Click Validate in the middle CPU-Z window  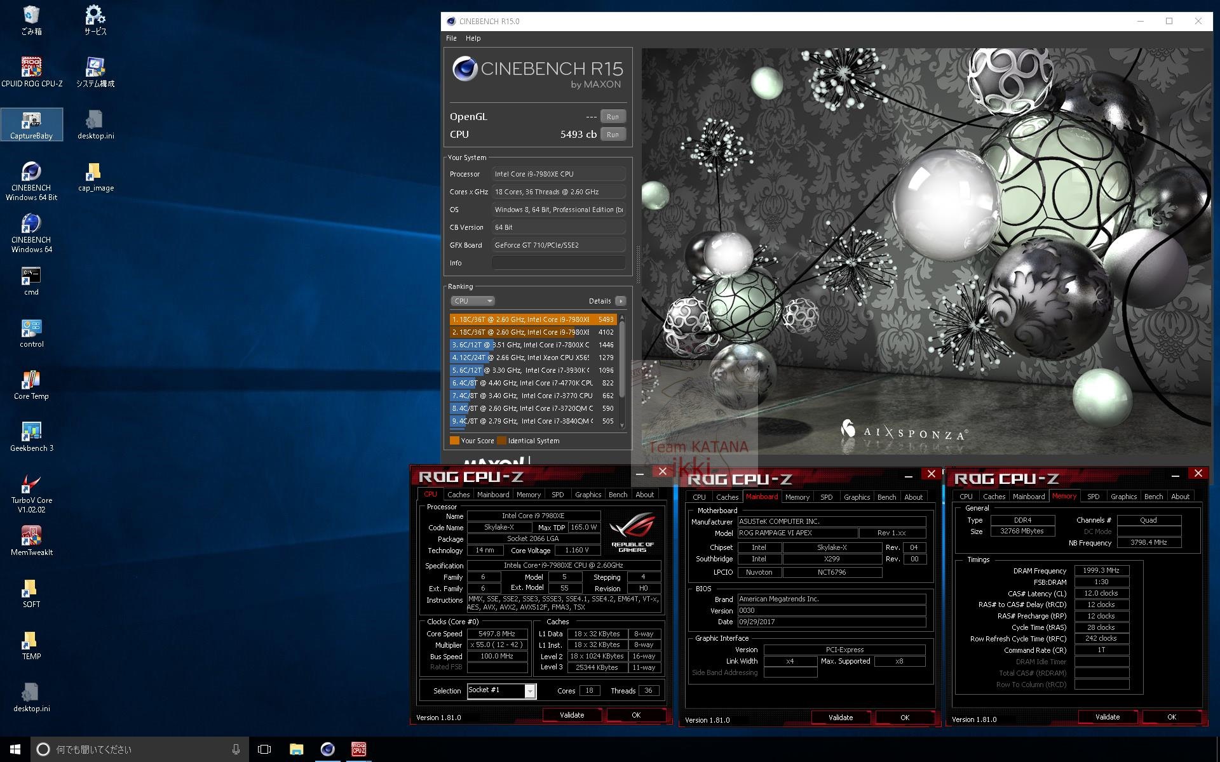pos(841,718)
